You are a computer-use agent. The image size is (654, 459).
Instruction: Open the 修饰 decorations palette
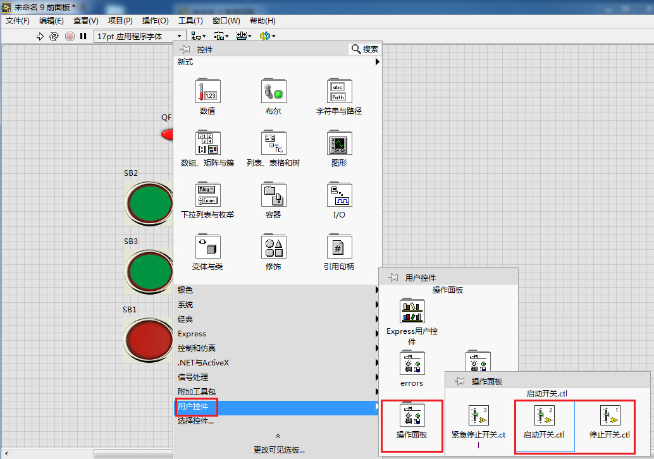(274, 247)
